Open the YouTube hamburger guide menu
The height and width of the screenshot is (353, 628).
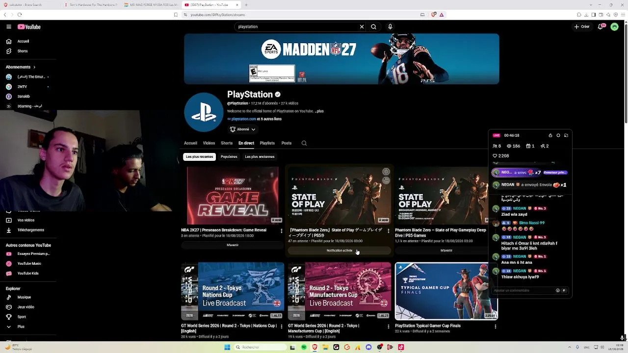[9, 27]
